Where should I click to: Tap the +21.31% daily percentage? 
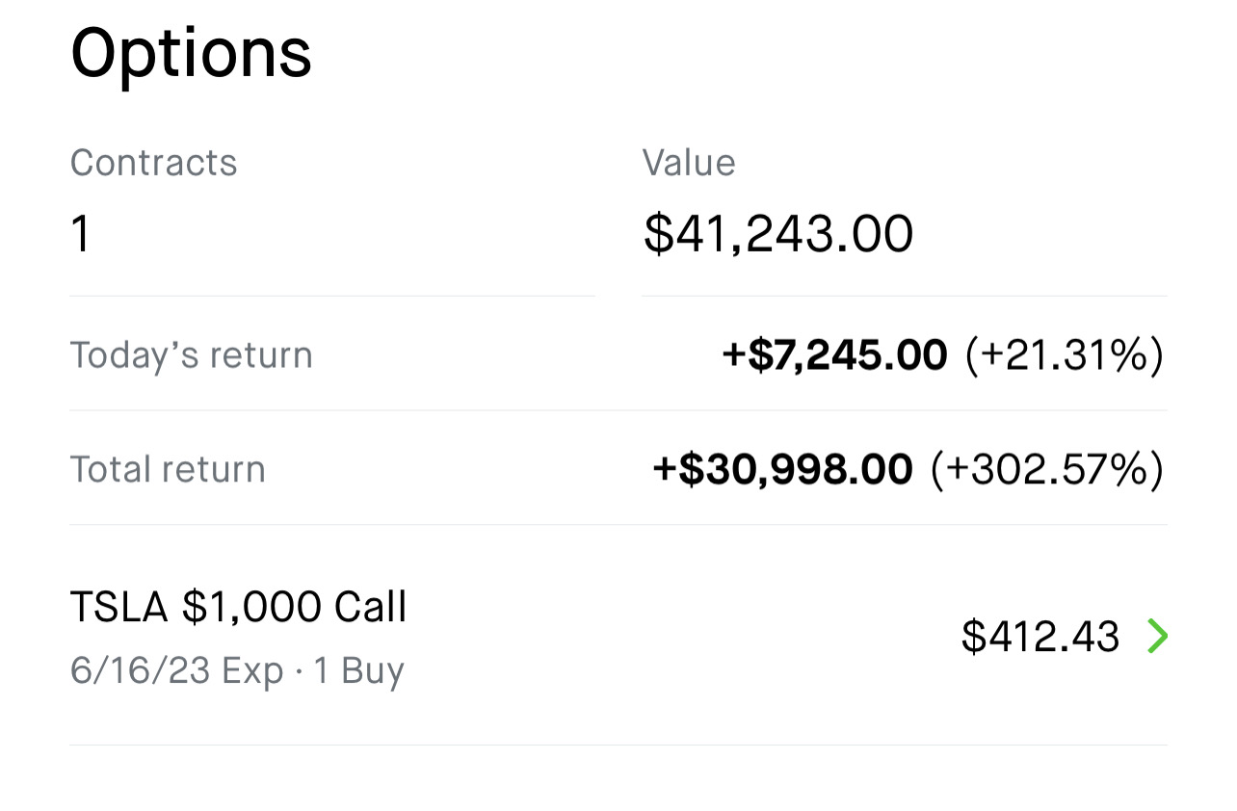coord(1065,355)
